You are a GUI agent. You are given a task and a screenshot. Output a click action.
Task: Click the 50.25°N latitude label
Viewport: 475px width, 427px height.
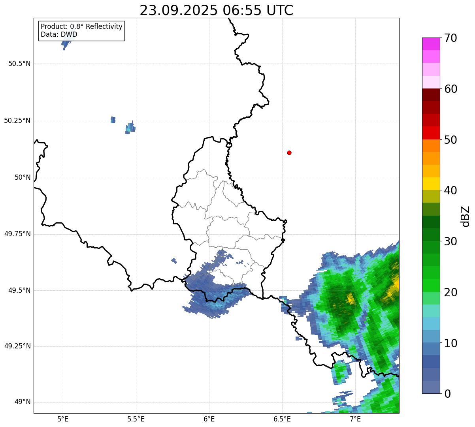tap(17, 120)
